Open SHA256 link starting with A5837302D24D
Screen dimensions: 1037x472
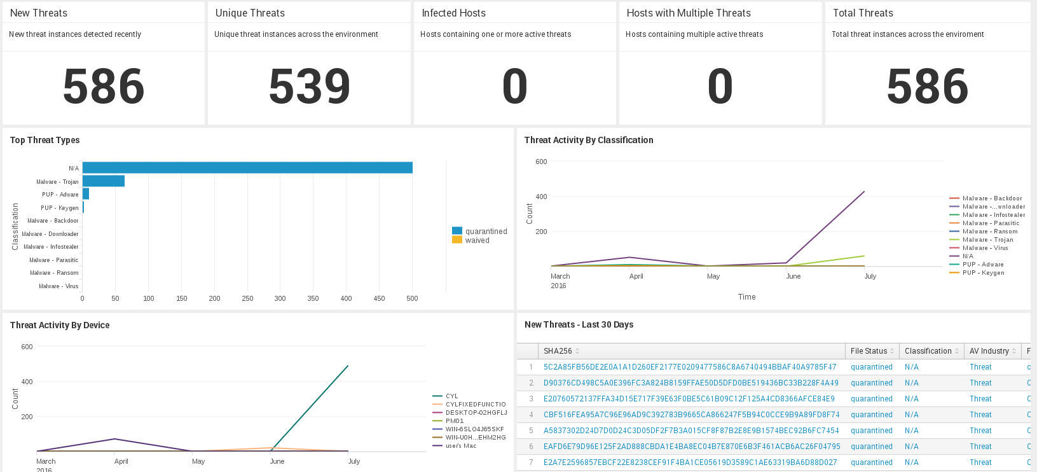tap(691, 431)
